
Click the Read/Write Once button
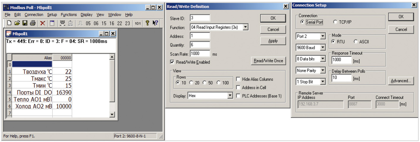click(268, 61)
